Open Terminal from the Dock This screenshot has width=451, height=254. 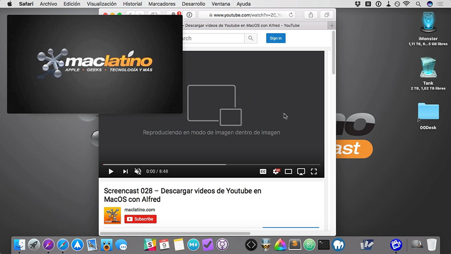click(324, 245)
